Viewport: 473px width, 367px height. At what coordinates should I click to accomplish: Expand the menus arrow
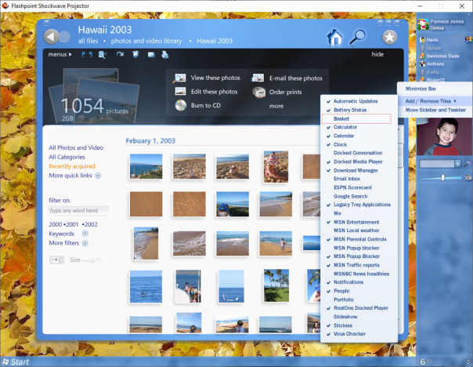[70, 54]
